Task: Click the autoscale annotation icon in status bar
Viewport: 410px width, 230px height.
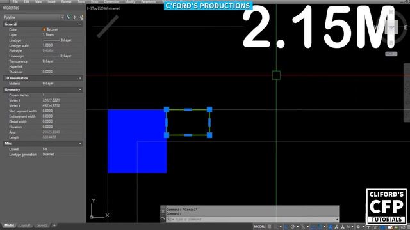Action: click(x=337, y=227)
